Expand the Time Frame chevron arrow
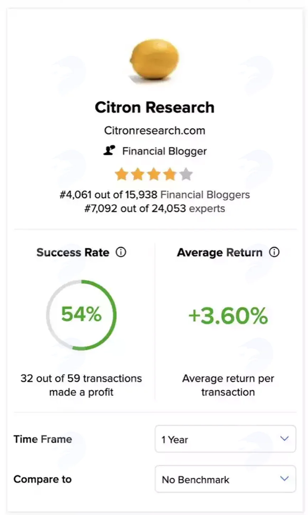The width and height of the screenshot is (308, 515). [284, 438]
